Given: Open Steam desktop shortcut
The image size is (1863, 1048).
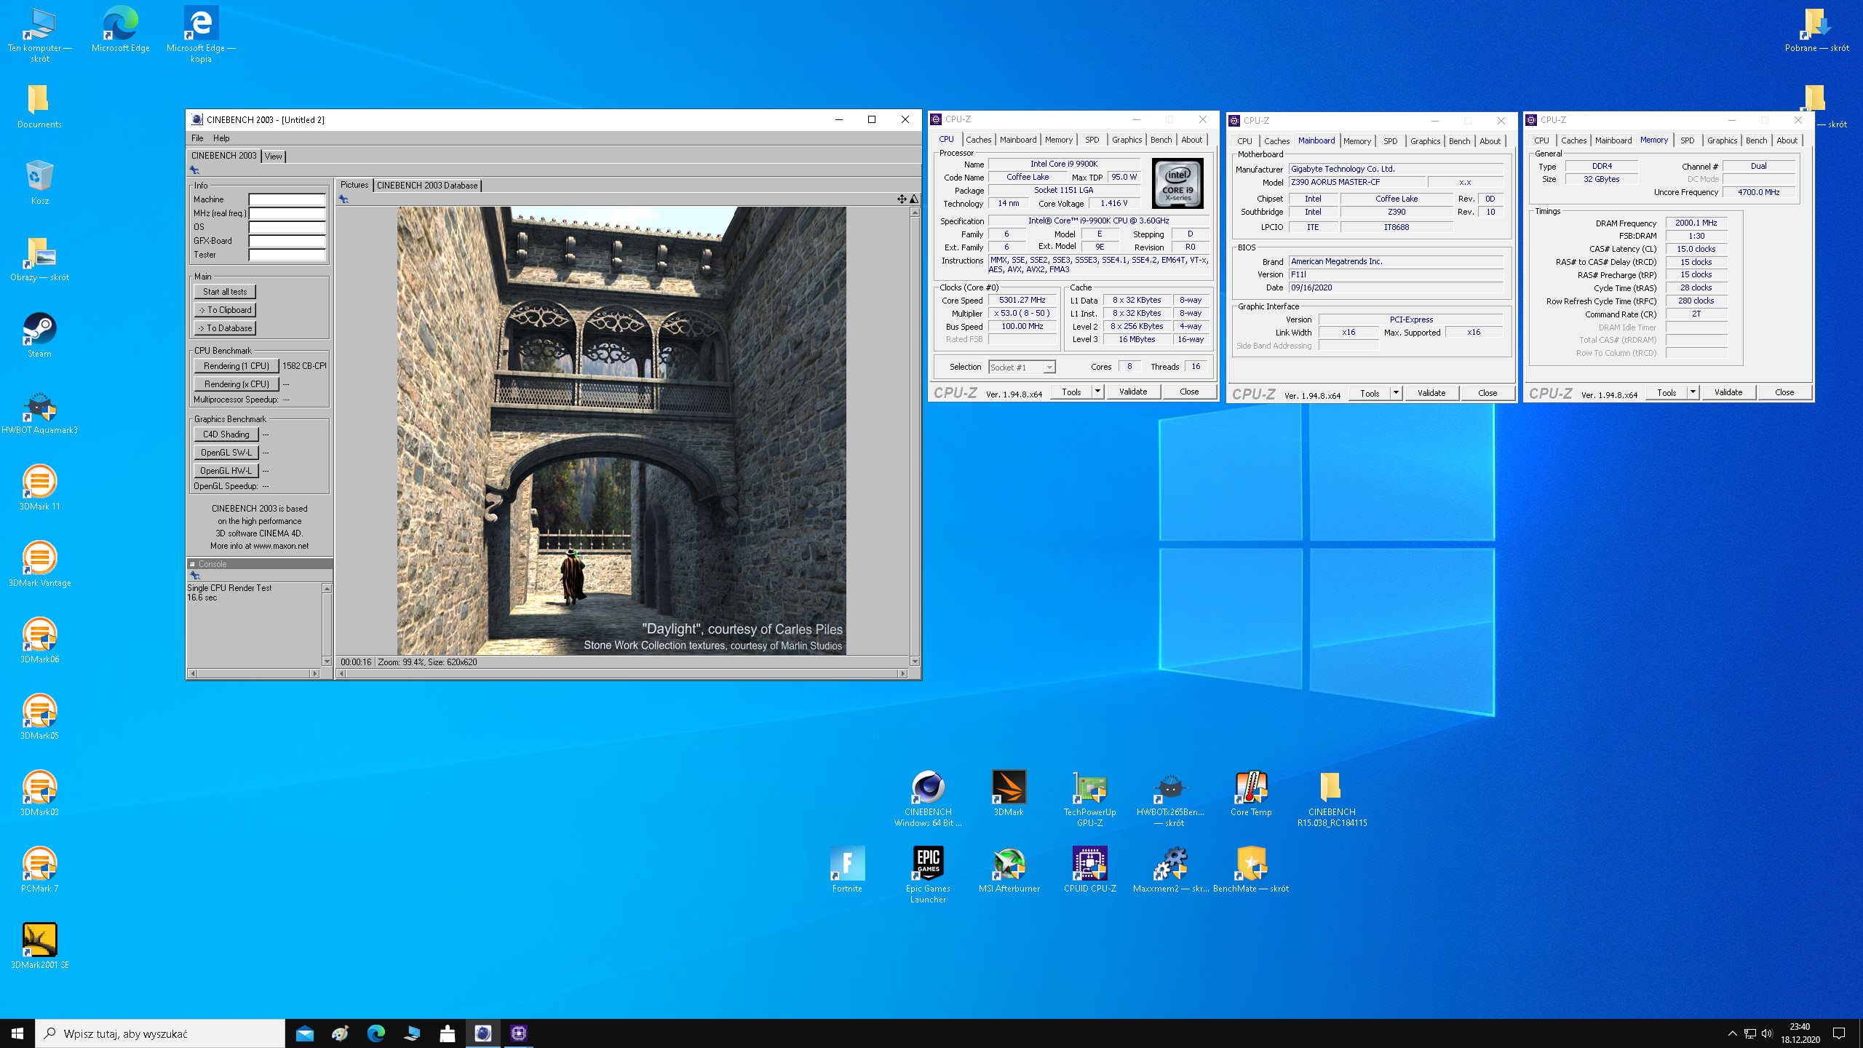Looking at the screenshot, I should point(39,336).
